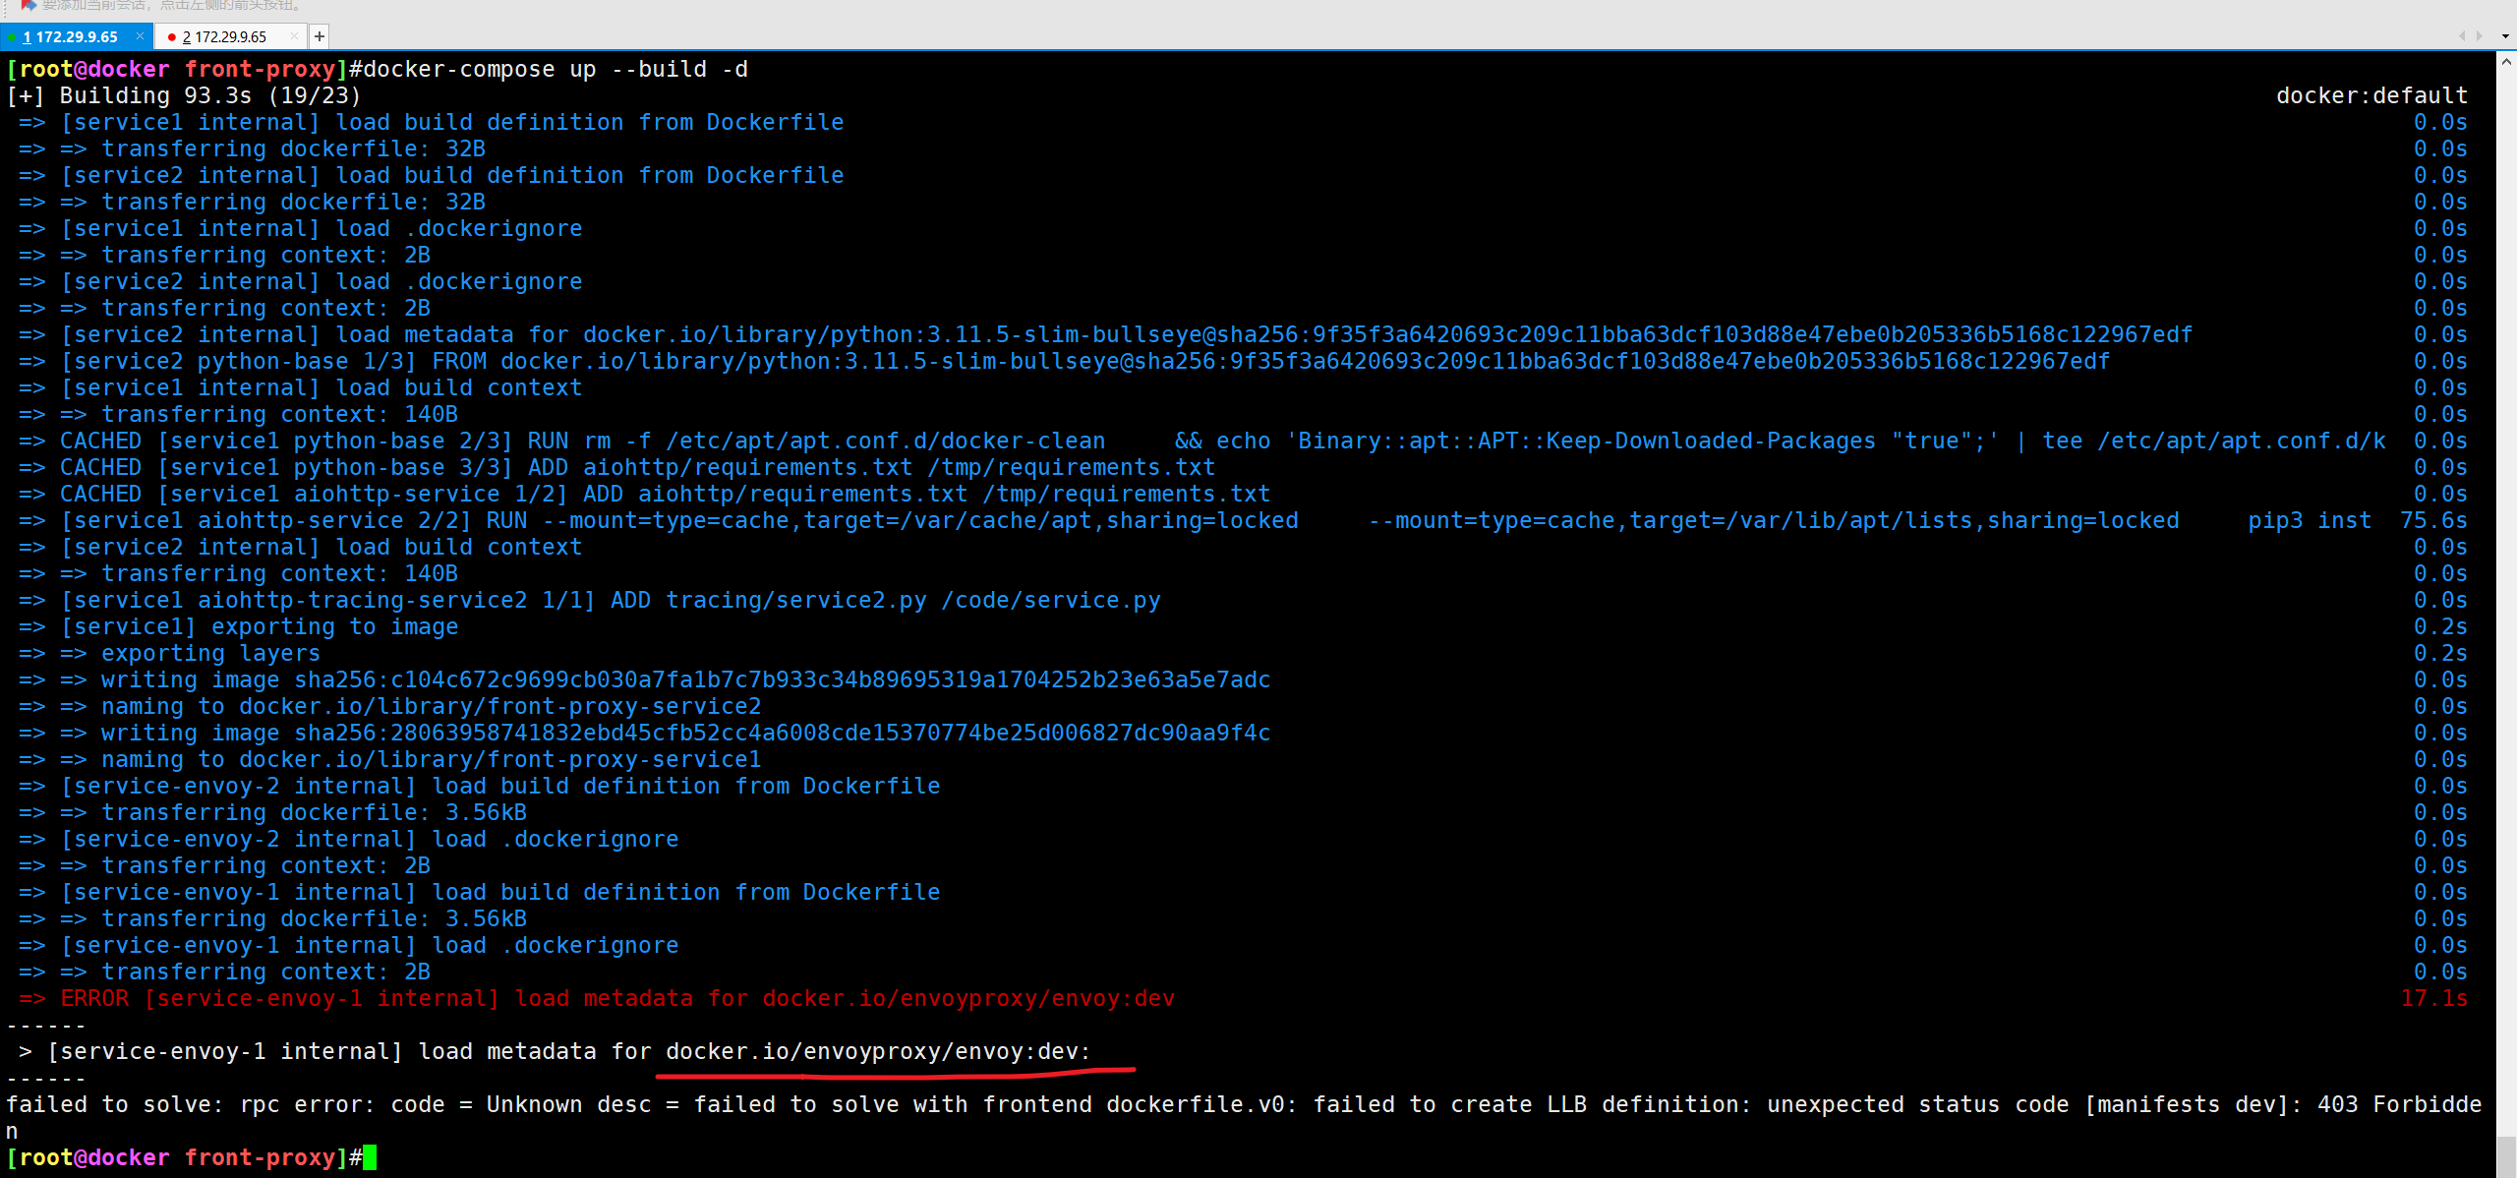Click '[service2 python-base 1/3] FROM' line
Image resolution: width=2517 pixels, height=1178 pixels.
pos(1085,361)
